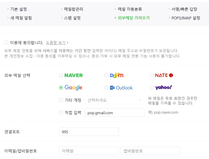
Task: Click the Outlook logo
Action: click(x=121, y=88)
